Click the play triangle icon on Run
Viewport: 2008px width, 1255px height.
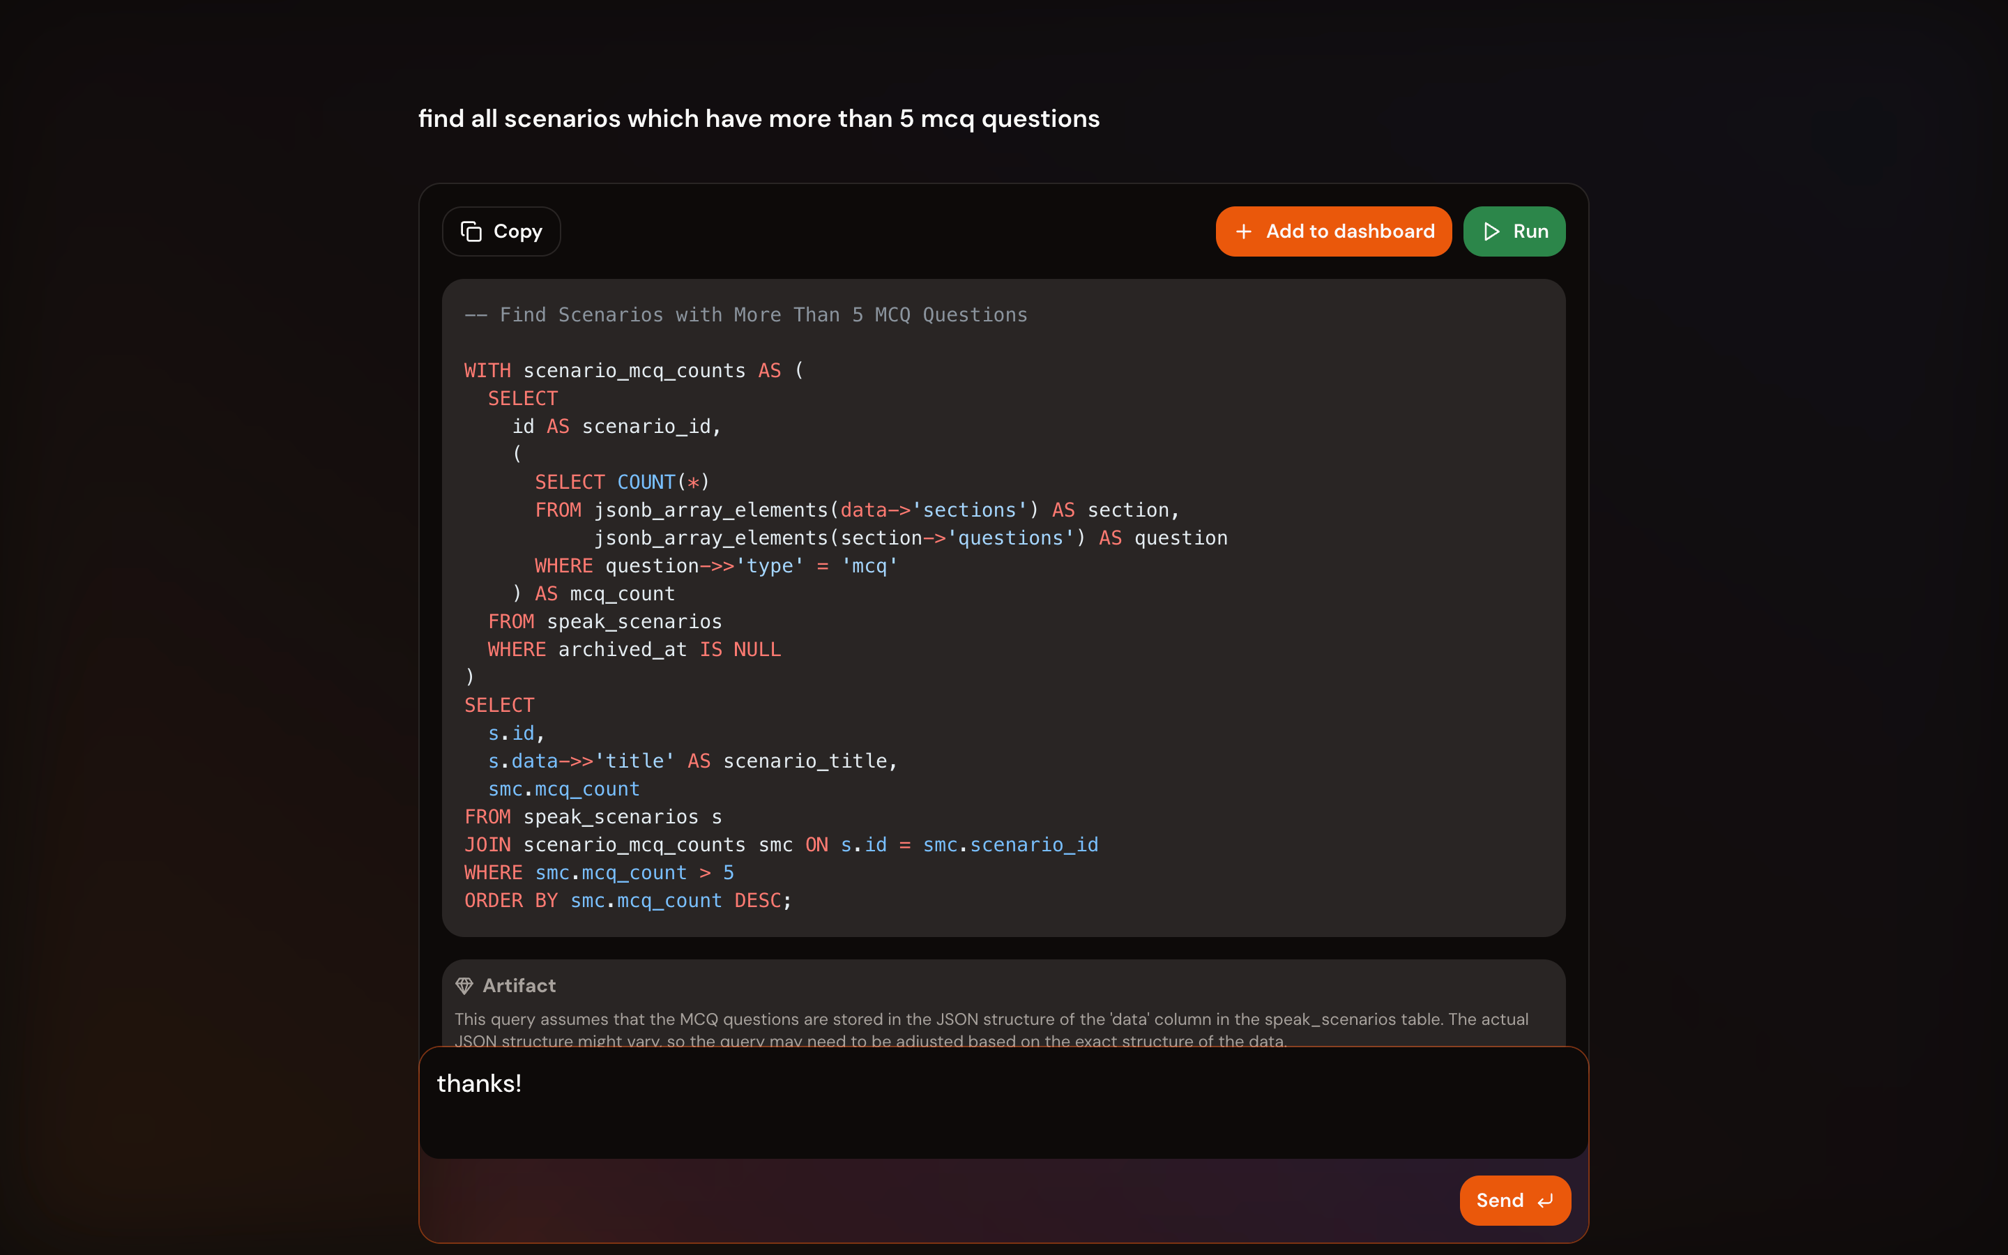pos(1491,231)
